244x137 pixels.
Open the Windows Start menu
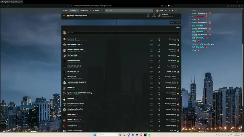point(94,135)
